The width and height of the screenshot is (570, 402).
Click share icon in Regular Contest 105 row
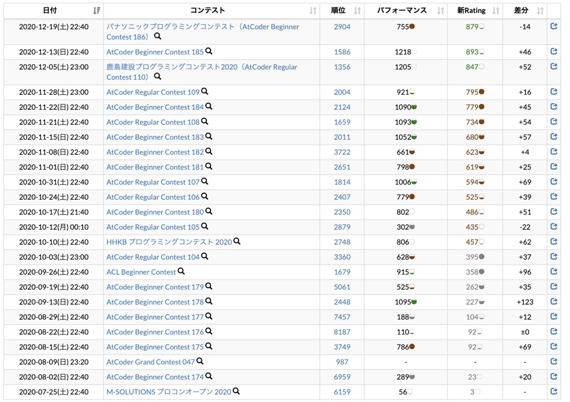[x=553, y=227]
